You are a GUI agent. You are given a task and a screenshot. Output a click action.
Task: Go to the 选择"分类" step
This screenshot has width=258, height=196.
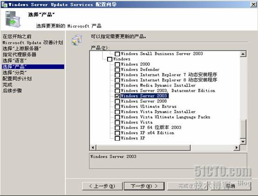coord(14,73)
